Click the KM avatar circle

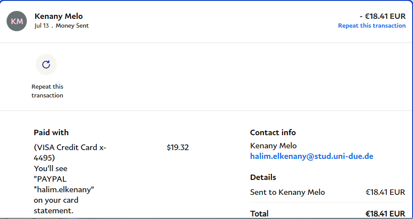click(17, 21)
